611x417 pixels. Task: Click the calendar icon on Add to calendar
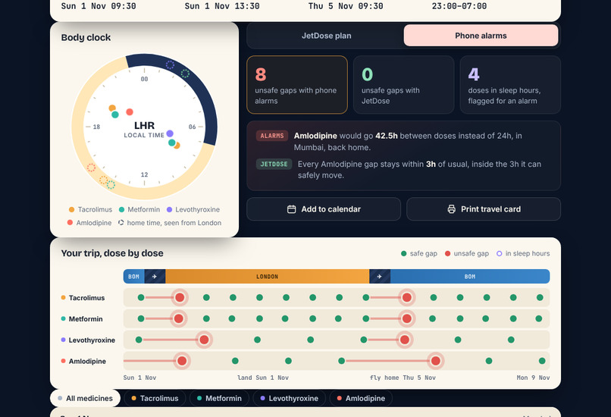coord(291,209)
